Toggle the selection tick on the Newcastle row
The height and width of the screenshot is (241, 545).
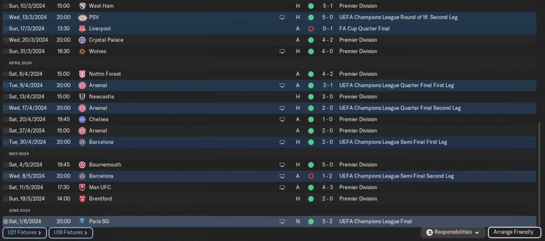click(6, 97)
